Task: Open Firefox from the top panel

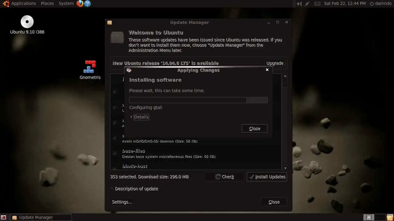Action: coord(80,4)
